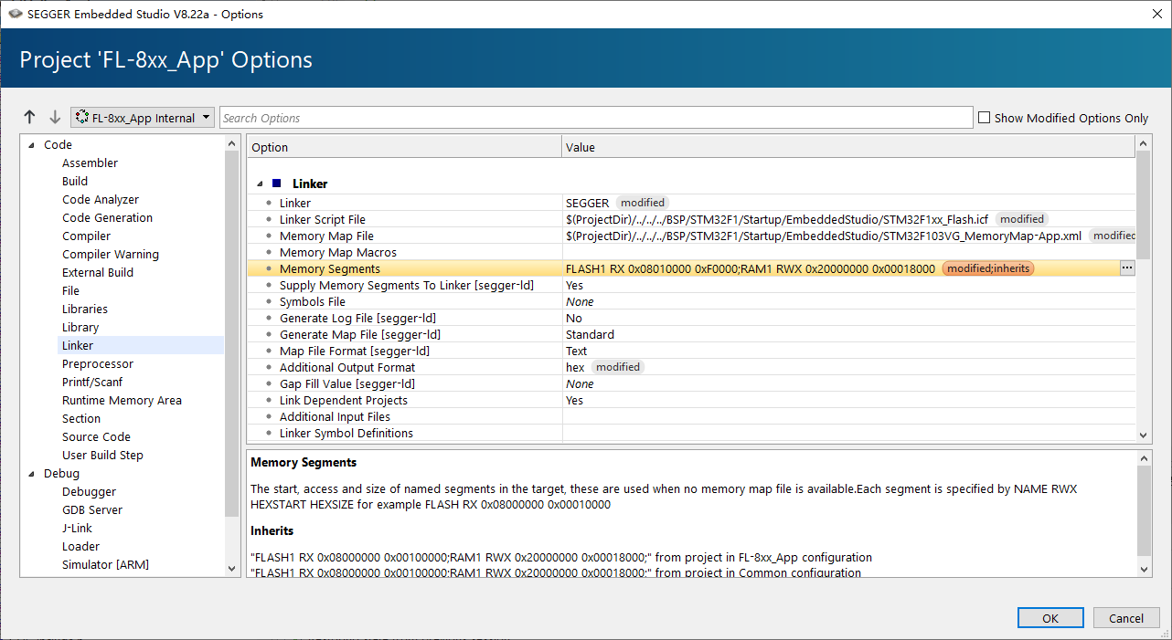
Task: Click the down arrow navigation icon
Action: pos(55,118)
